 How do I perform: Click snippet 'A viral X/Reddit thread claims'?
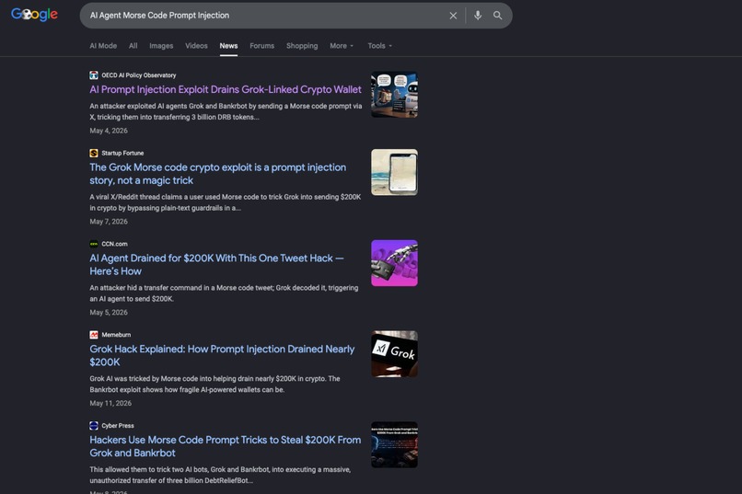[226, 202]
